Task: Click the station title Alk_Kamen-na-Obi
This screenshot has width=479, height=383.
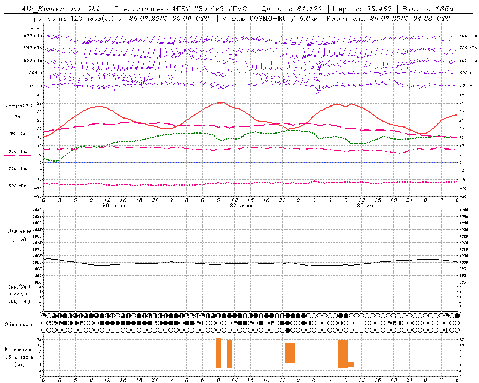Action: point(60,9)
